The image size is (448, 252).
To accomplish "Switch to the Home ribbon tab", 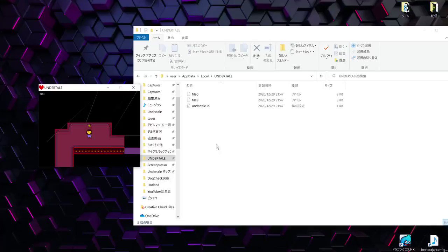I will coord(156,38).
